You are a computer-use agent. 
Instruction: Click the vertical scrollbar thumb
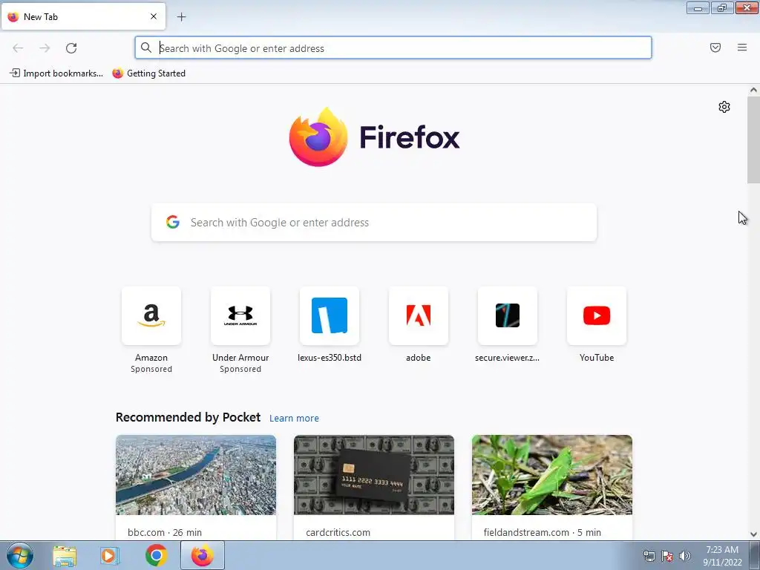click(x=753, y=140)
